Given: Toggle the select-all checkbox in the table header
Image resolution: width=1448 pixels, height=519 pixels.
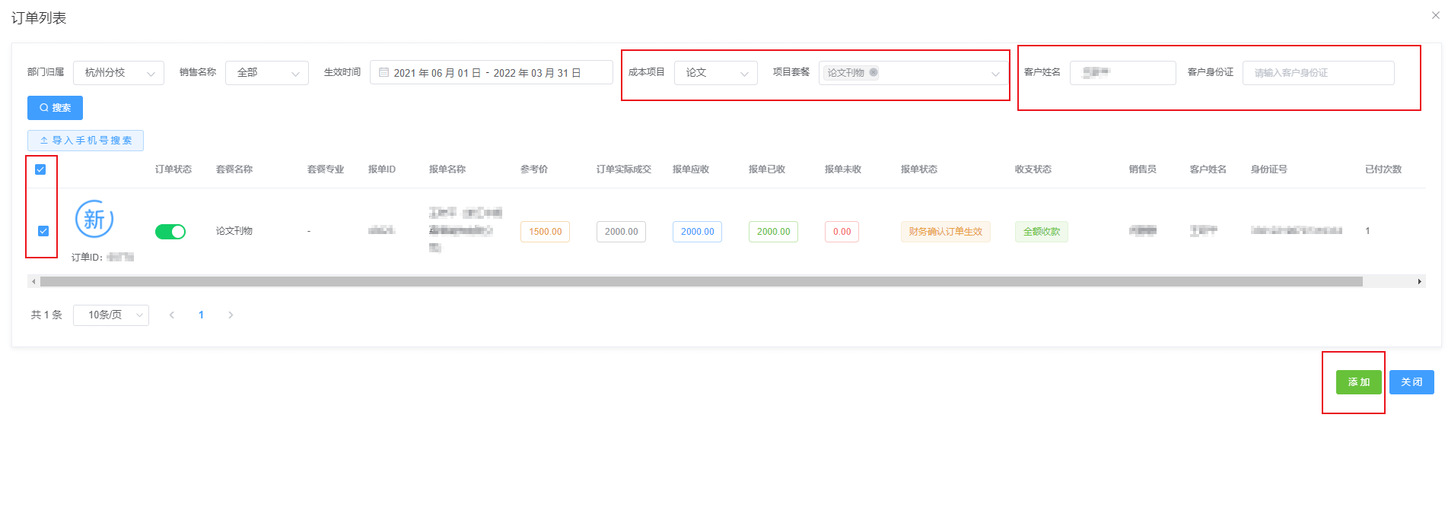Looking at the screenshot, I should tap(41, 169).
